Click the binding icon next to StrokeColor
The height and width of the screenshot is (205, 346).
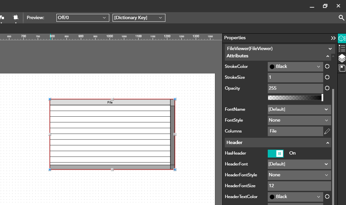coord(327,67)
